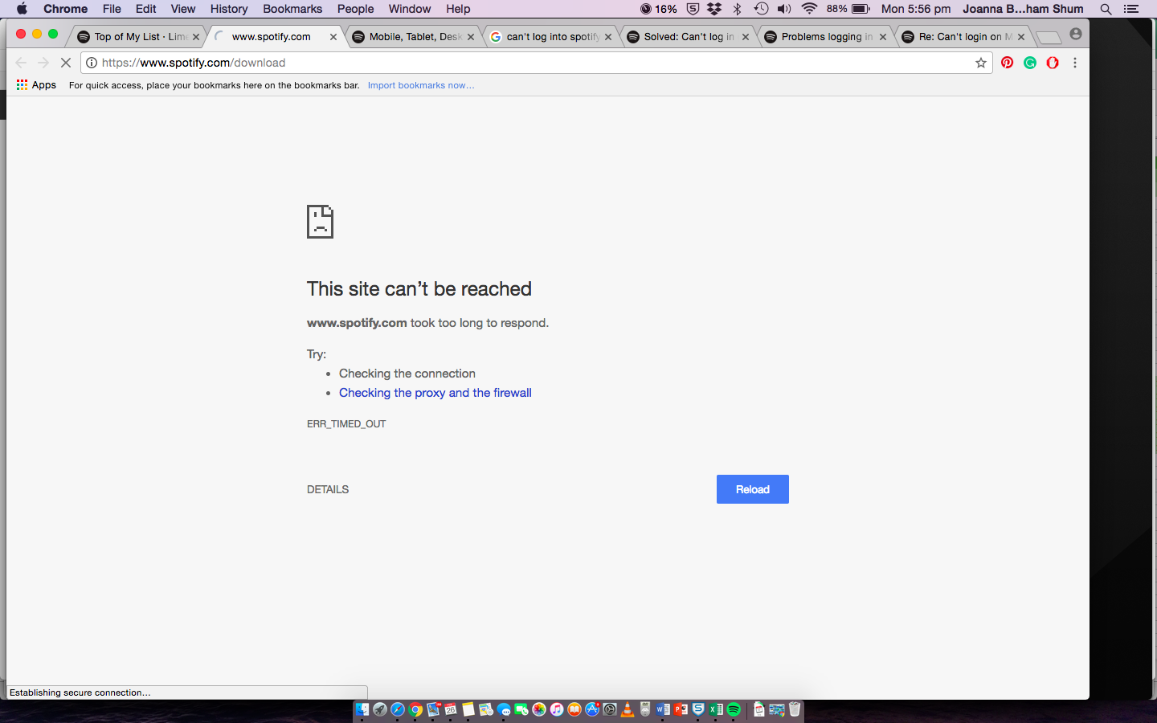The image size is (1157, 723).
Task: Open Messages from the Dock
Action: coord(504,709)
